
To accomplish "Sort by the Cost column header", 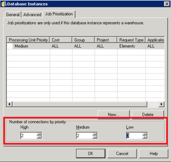I will (x=61, y=40).
